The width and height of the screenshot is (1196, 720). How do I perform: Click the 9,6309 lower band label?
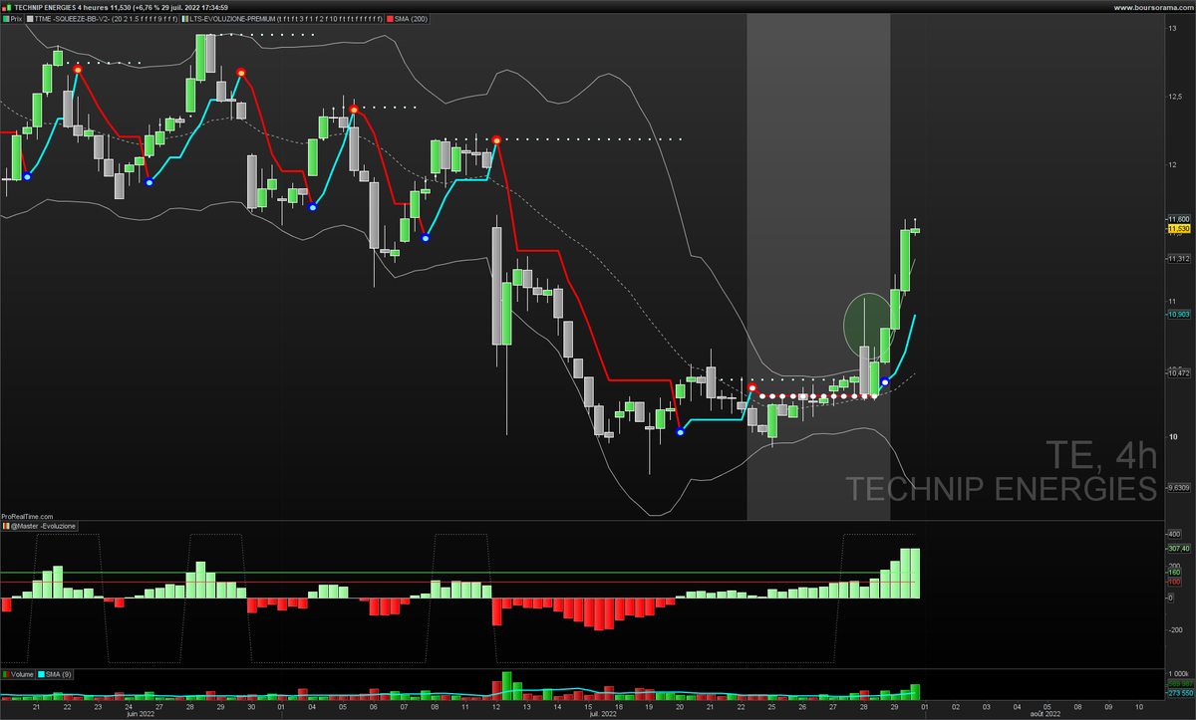[x=1178, y=488]
